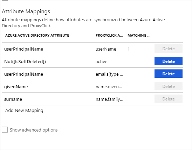The width and height of the screenshot is (192, 150).
Task: Click Delete in the givenName row
Action: tap(169, 86)
